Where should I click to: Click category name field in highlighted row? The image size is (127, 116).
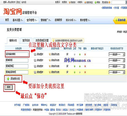[x=17, y=72]
